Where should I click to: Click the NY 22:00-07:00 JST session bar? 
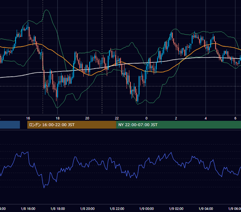(178, 125)
